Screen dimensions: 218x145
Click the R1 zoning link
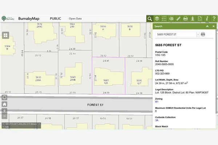[x=157, y=102]
